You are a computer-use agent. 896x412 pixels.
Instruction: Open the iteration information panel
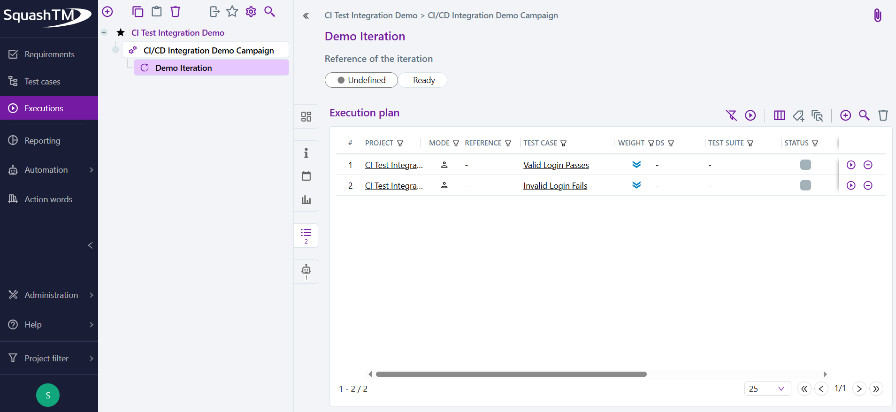coord(306,153)
